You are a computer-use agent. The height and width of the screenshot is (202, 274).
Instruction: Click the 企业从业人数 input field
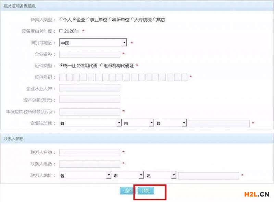point(90,88)
